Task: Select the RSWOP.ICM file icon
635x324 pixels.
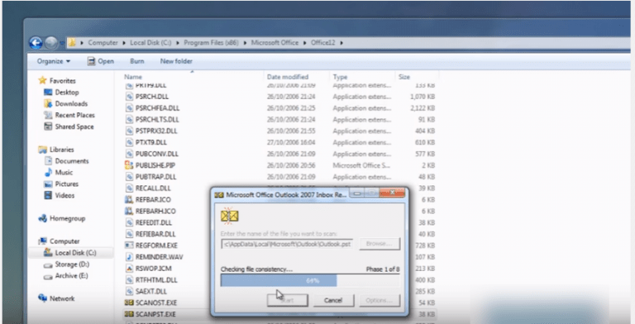Action: click(129, 269)
